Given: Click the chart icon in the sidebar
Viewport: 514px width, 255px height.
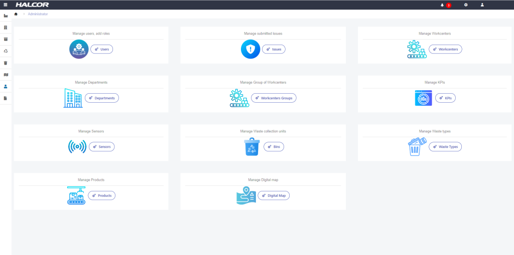Looking at the screenshot, I should point(6,16).
